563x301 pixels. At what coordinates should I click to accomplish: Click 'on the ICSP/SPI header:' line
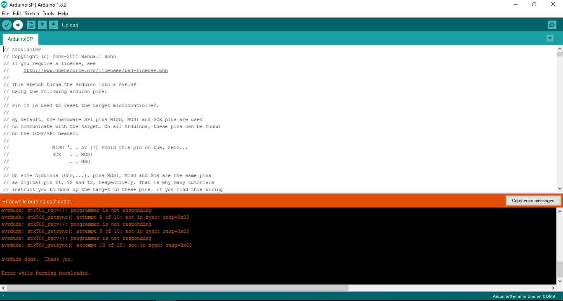pyautogui.click(x=41, y=133)
